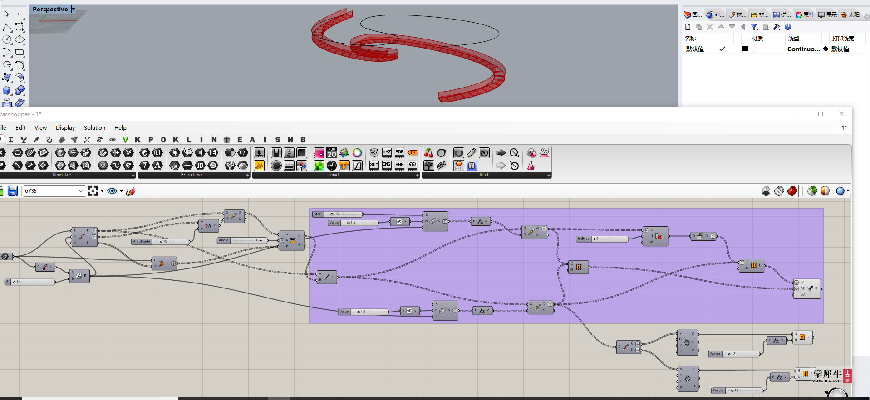Click the green V component tab
This screenshot has width=870, height=400.
point(125,140)
